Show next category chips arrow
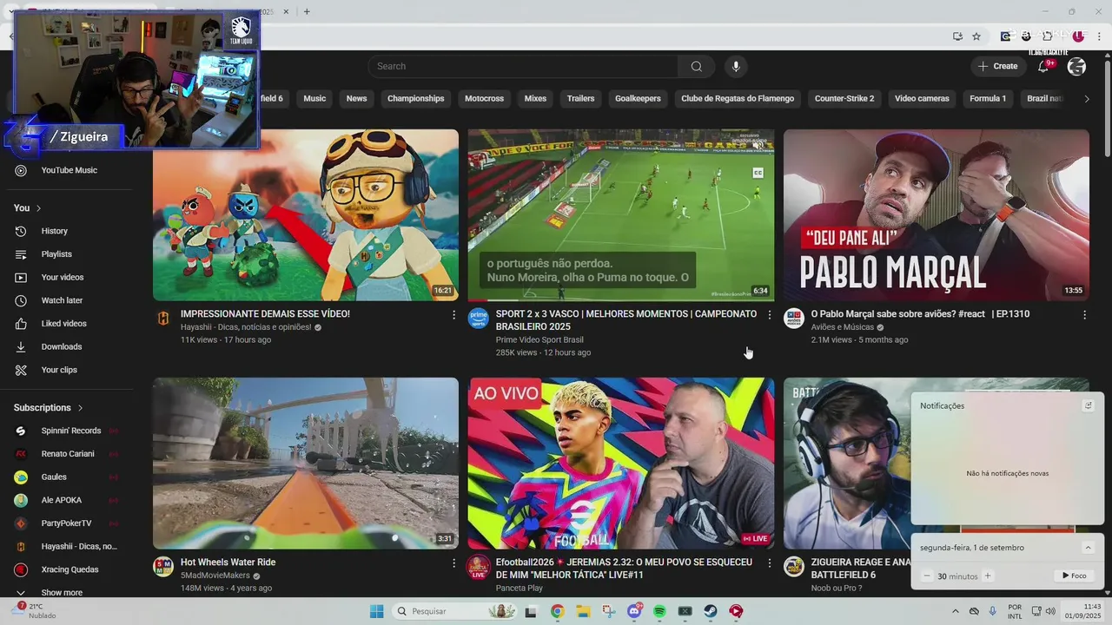This screenshot has height=625, width=1112. tap(1086, 99)
